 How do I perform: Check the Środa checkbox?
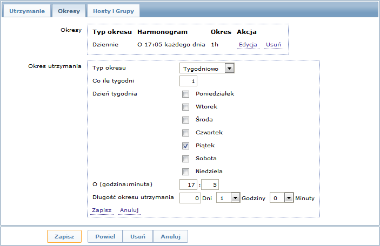185,120
